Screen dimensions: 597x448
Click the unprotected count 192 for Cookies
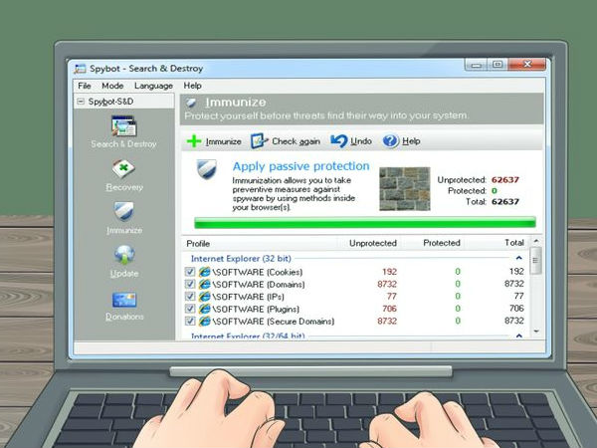click(x=389, y=272)
